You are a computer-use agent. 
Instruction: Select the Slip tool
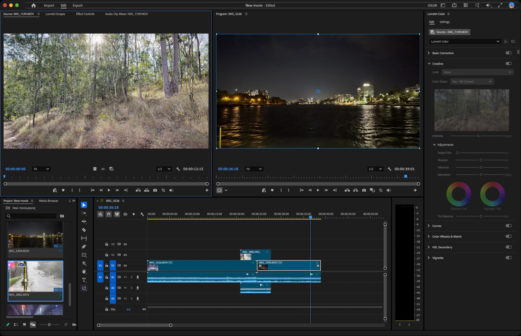click(84, 238)
